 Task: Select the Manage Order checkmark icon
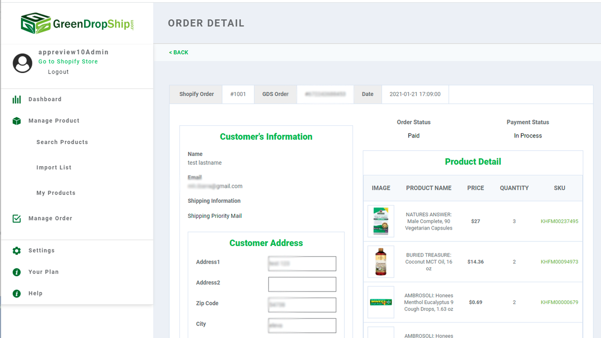tap(16, 218)
